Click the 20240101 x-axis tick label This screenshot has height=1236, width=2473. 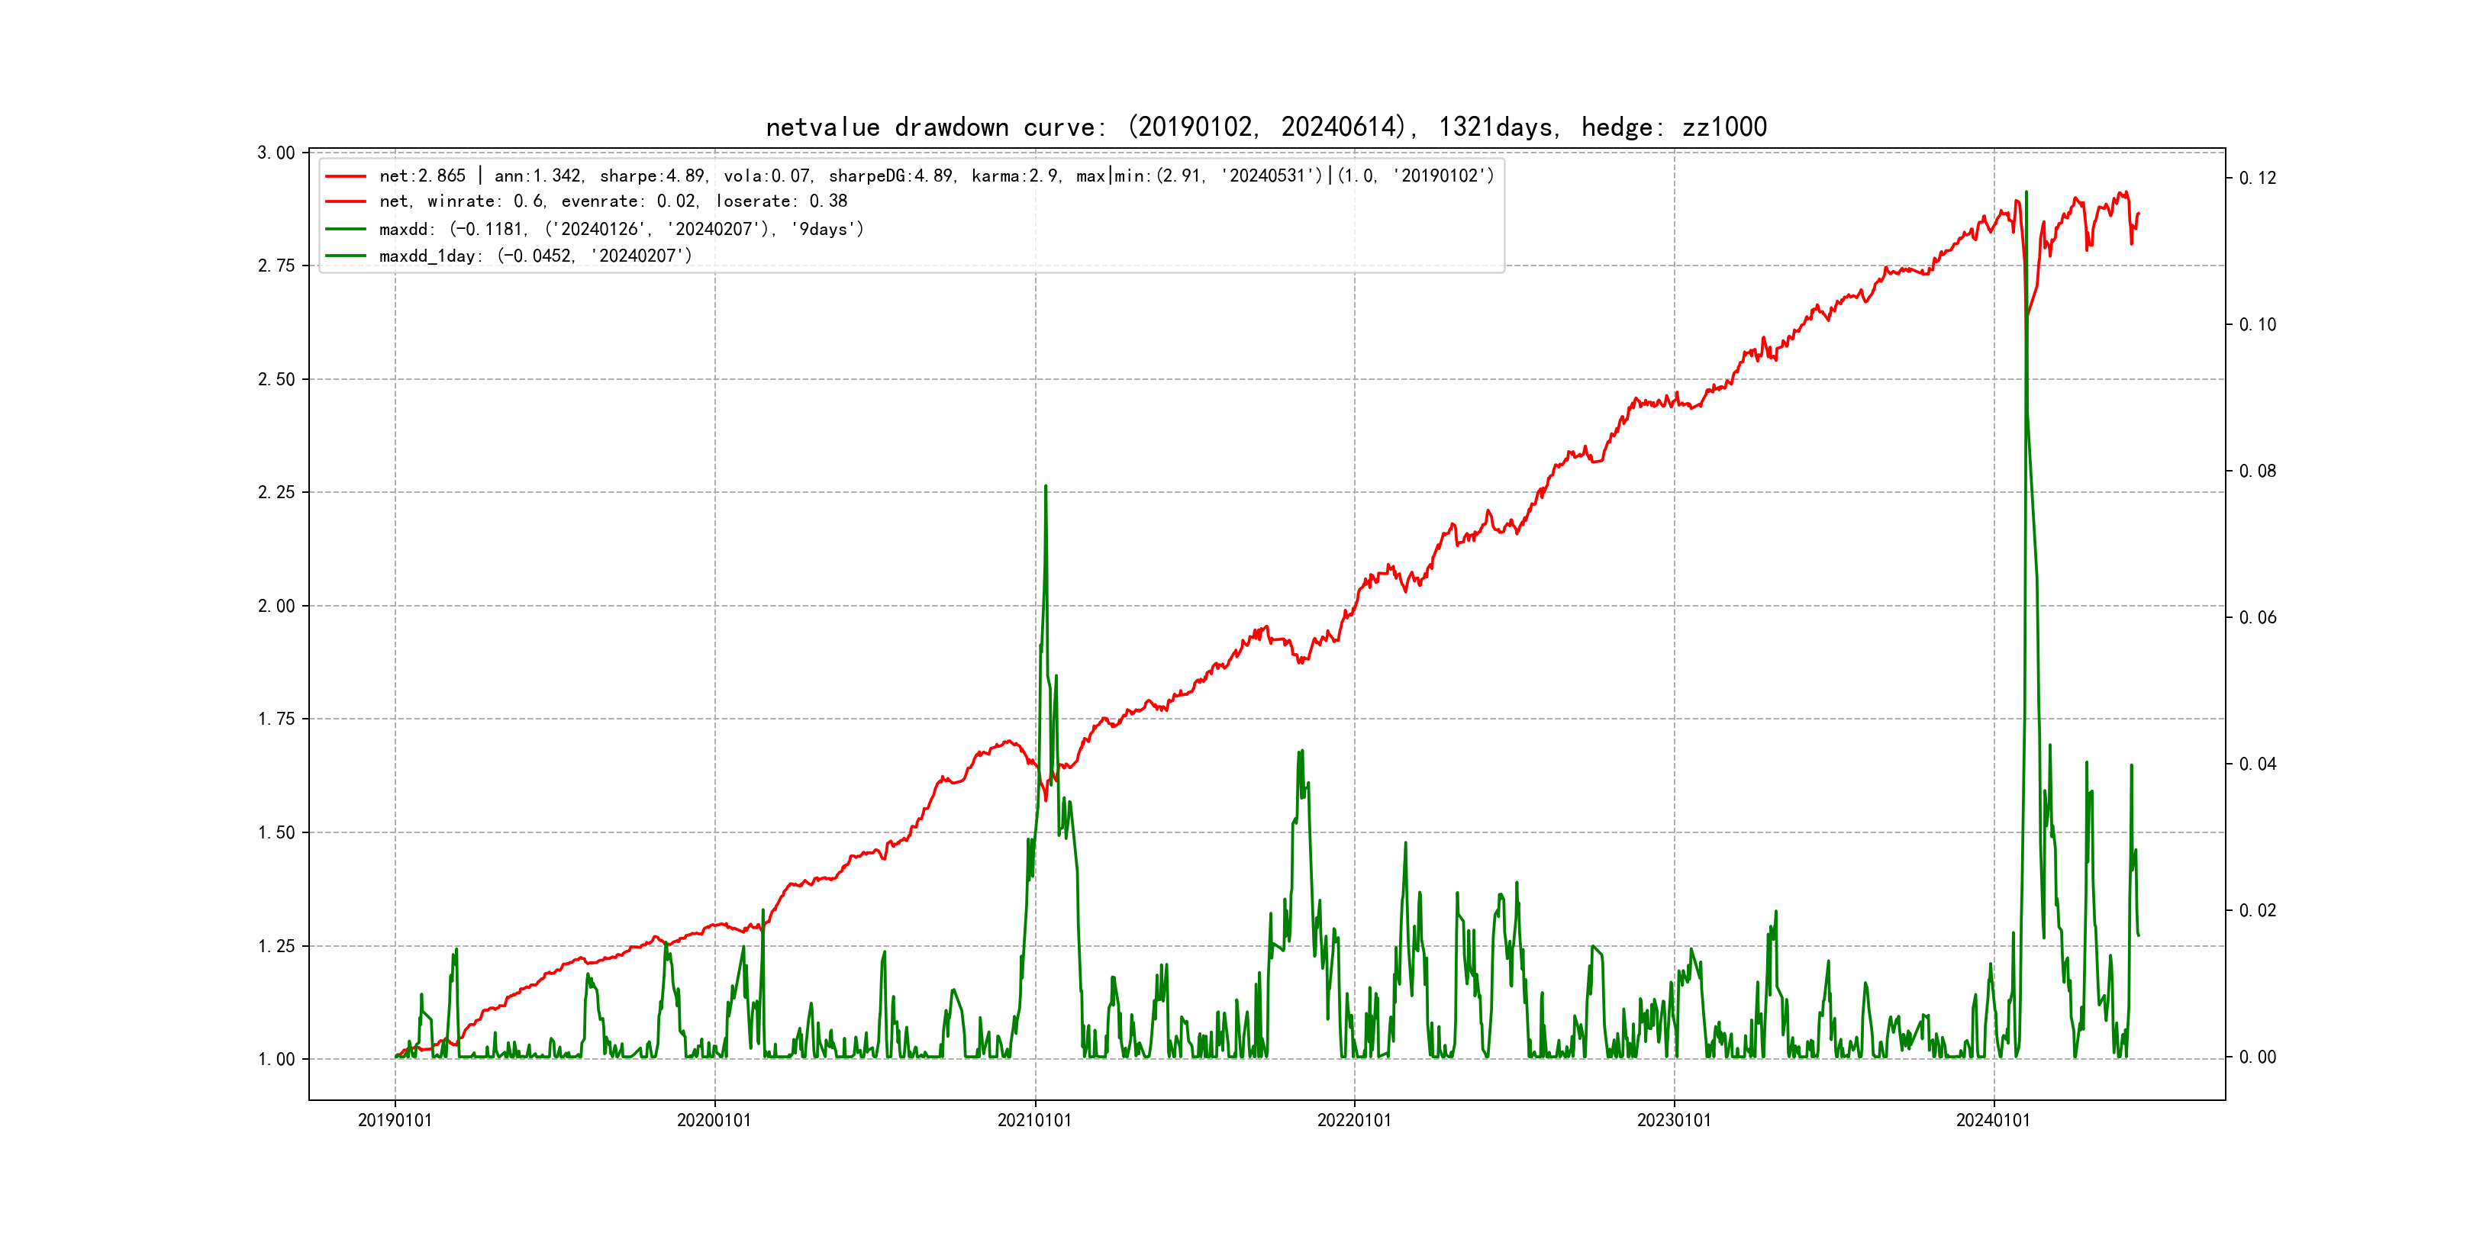coord(1993,1120)
